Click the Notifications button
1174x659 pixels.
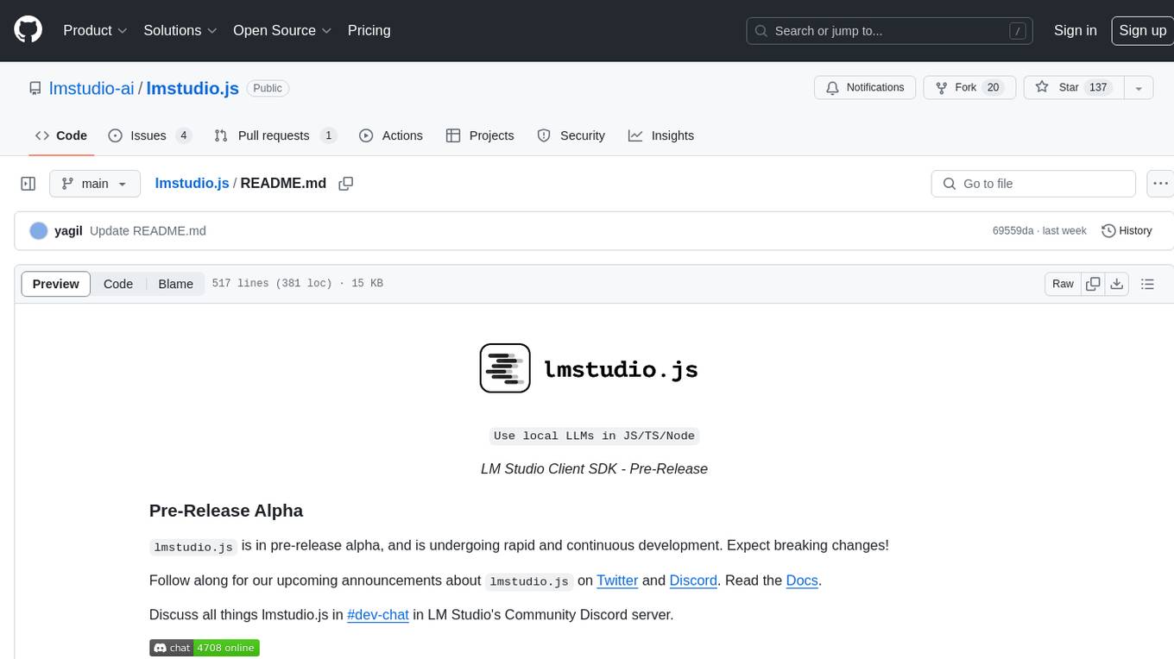coord(865,87)
